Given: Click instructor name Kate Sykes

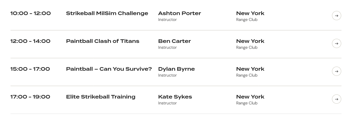Looking at the screenshot, I should 175,97.
